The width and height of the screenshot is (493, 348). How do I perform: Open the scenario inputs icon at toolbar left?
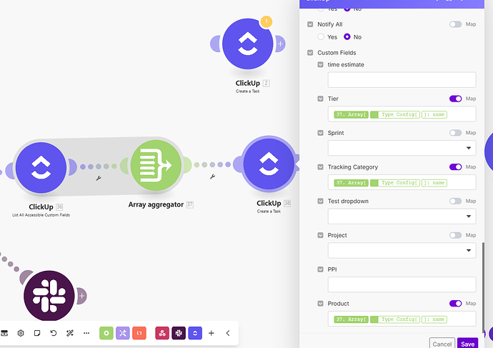pyautogui.click(x=4, y=333)
